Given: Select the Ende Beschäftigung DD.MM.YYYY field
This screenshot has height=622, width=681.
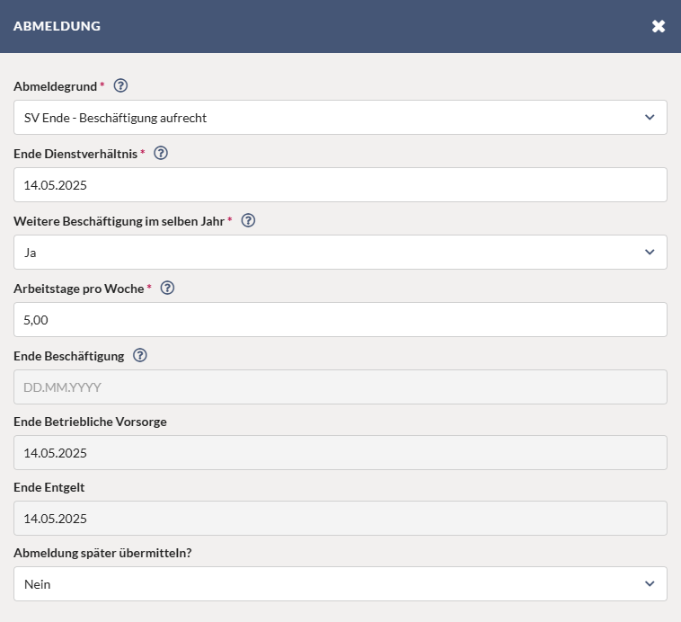Looking at the screenshot, I should pyautogui.click(x=340, y=387).
